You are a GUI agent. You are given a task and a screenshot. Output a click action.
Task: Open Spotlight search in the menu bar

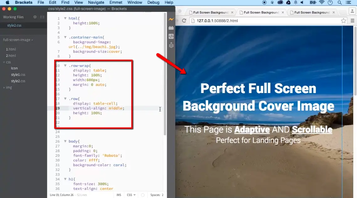tap(339, 2)
